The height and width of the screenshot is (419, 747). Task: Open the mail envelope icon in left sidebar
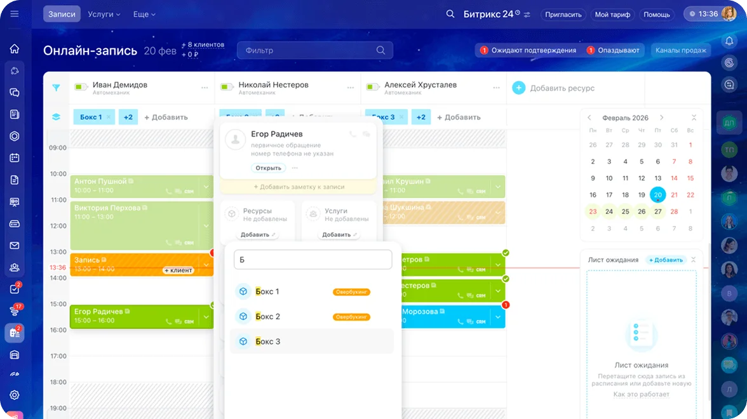click(15, 246)
